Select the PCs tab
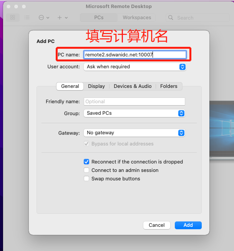This screenshot has height=251, width=234. (99, 17)
